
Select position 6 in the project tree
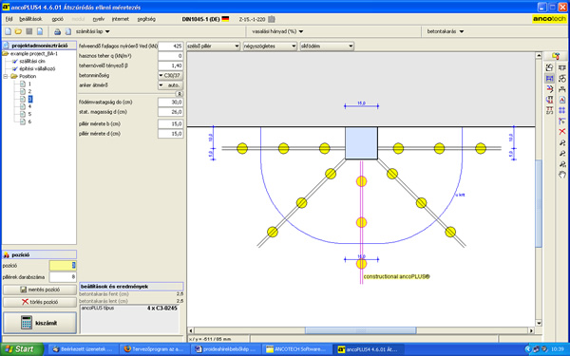29,122
